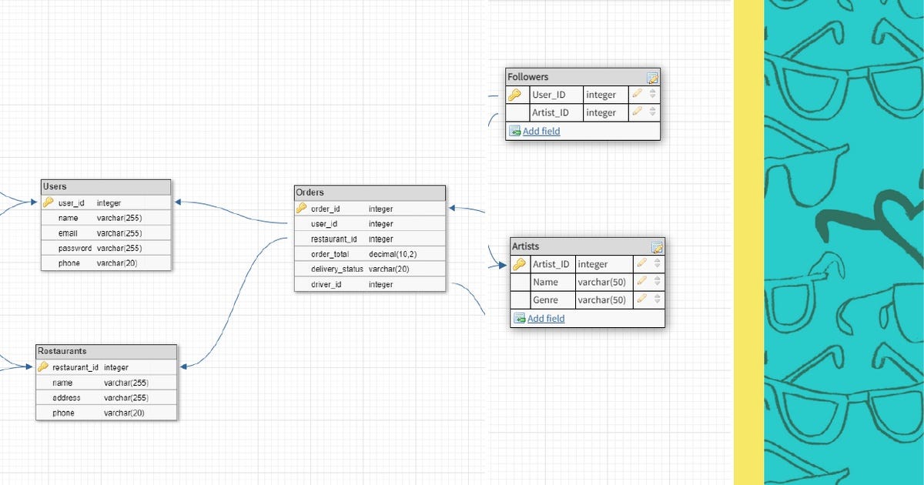Select the name row in Restaurants table
Viewport: 924px width, 485px height.
point(106,383)
